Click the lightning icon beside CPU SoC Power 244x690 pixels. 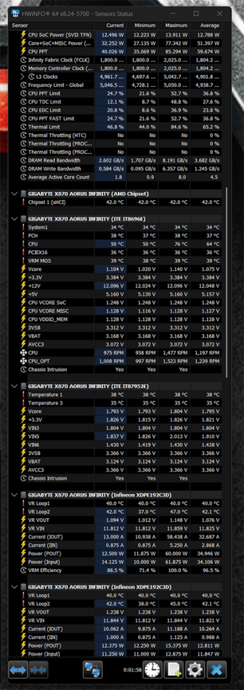(x=24, y=35)
